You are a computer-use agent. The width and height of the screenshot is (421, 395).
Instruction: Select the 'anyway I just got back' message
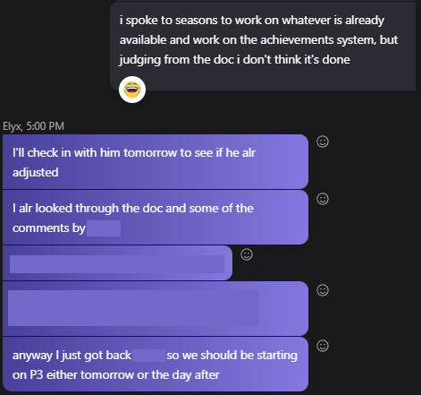[156, 365]
